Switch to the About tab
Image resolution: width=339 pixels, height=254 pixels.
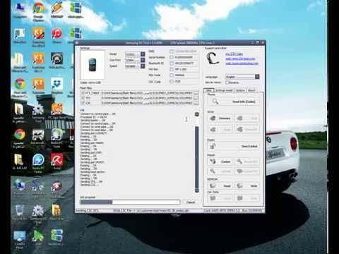[251, 90]
